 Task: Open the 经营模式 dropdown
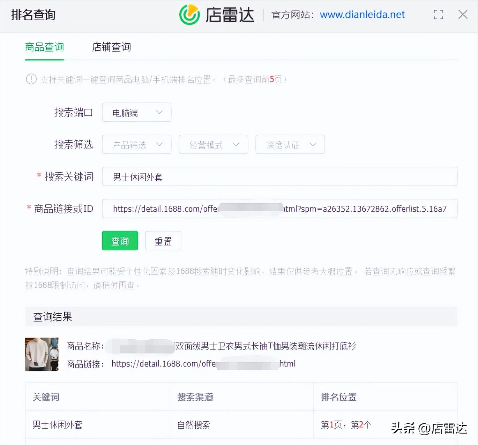click(213, 144)
